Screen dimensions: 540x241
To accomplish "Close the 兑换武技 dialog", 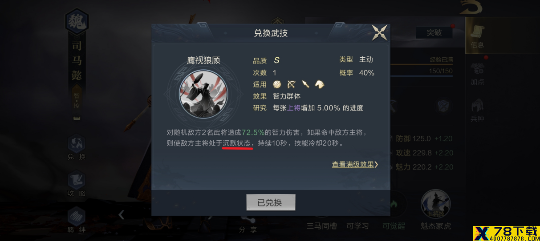I will (380, 33).
